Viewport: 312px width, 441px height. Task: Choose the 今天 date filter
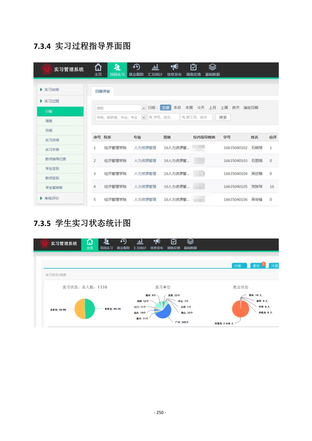[x=201, y=108]
